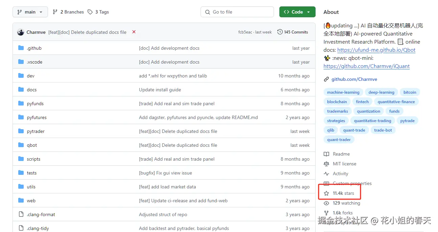Click the docs folder icon
The image size is (438, 232).
click(21, 90)
